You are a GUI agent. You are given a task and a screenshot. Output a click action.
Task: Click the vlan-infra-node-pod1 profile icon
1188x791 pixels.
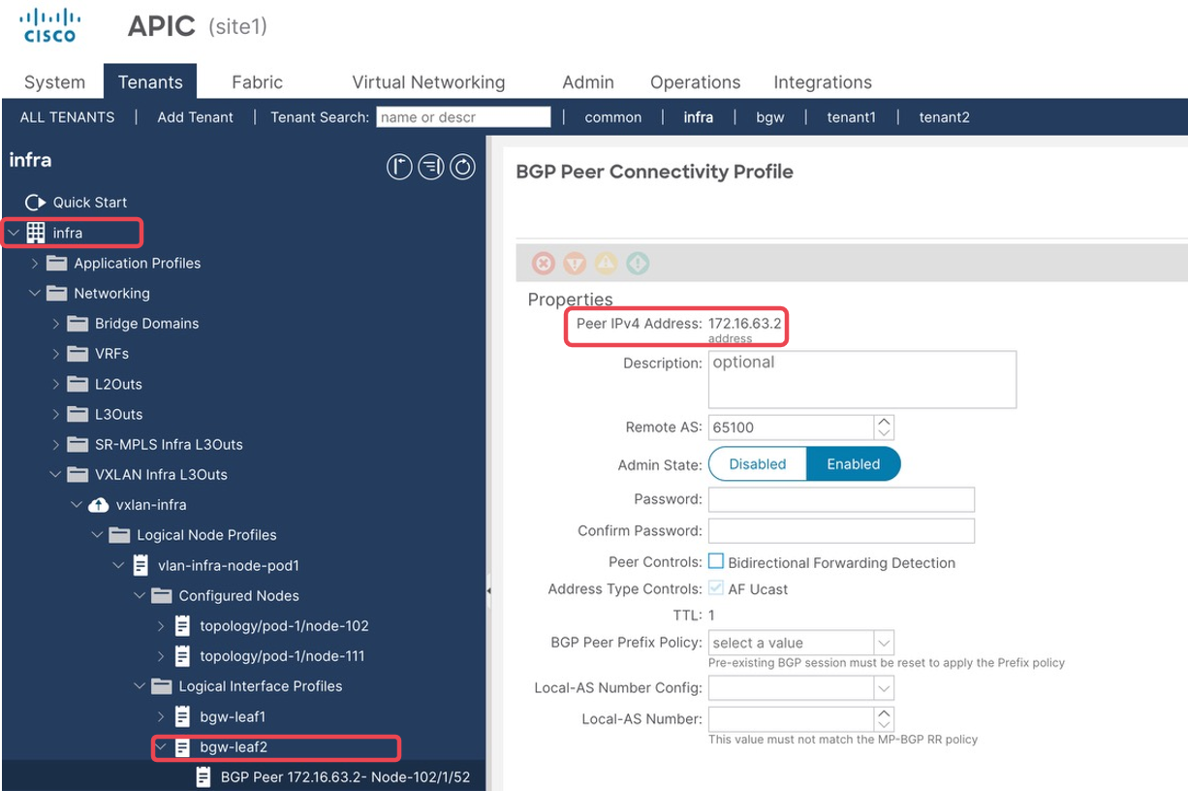pos(141,565)
